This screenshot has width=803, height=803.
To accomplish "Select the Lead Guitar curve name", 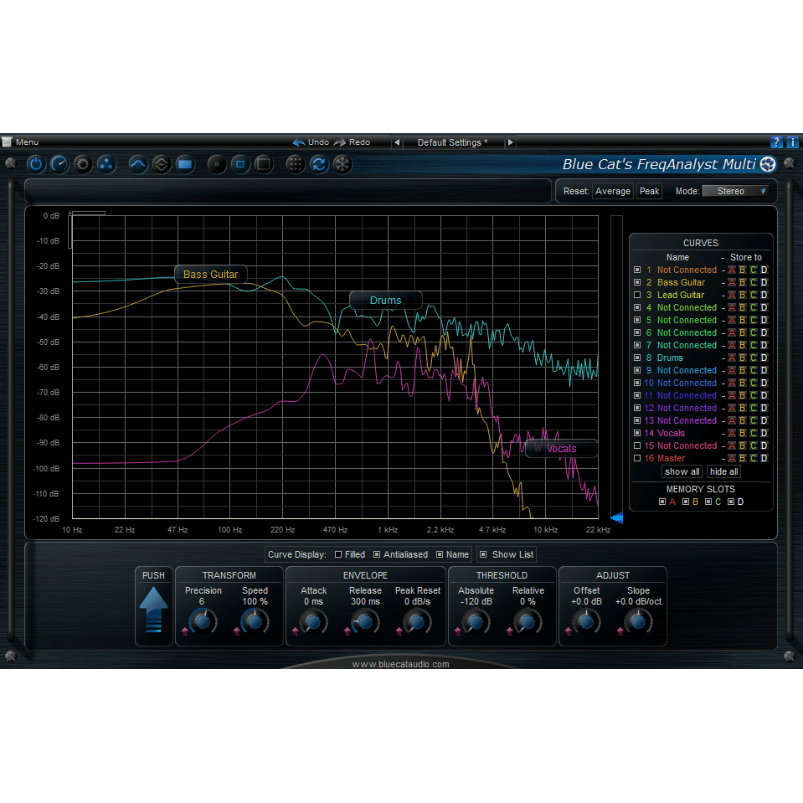I will pyautogui.click(x=681, y=295).
